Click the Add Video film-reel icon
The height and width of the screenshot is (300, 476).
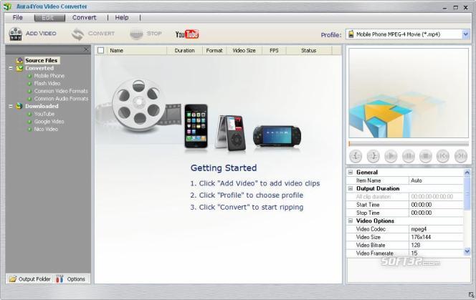pos(16,34)
